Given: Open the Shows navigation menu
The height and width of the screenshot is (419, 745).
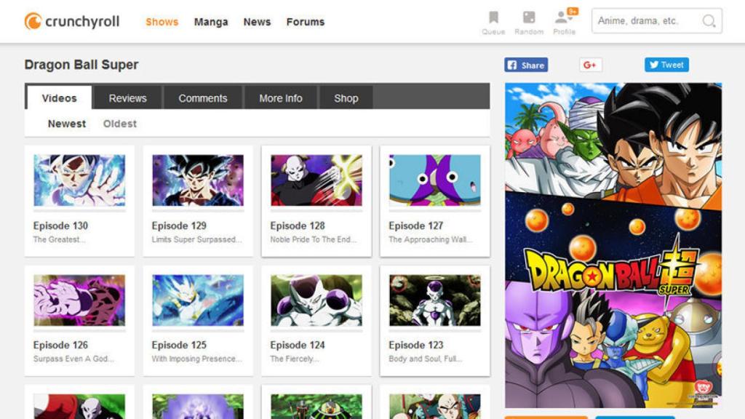Looking at the screenshot, I should (162, 22).
